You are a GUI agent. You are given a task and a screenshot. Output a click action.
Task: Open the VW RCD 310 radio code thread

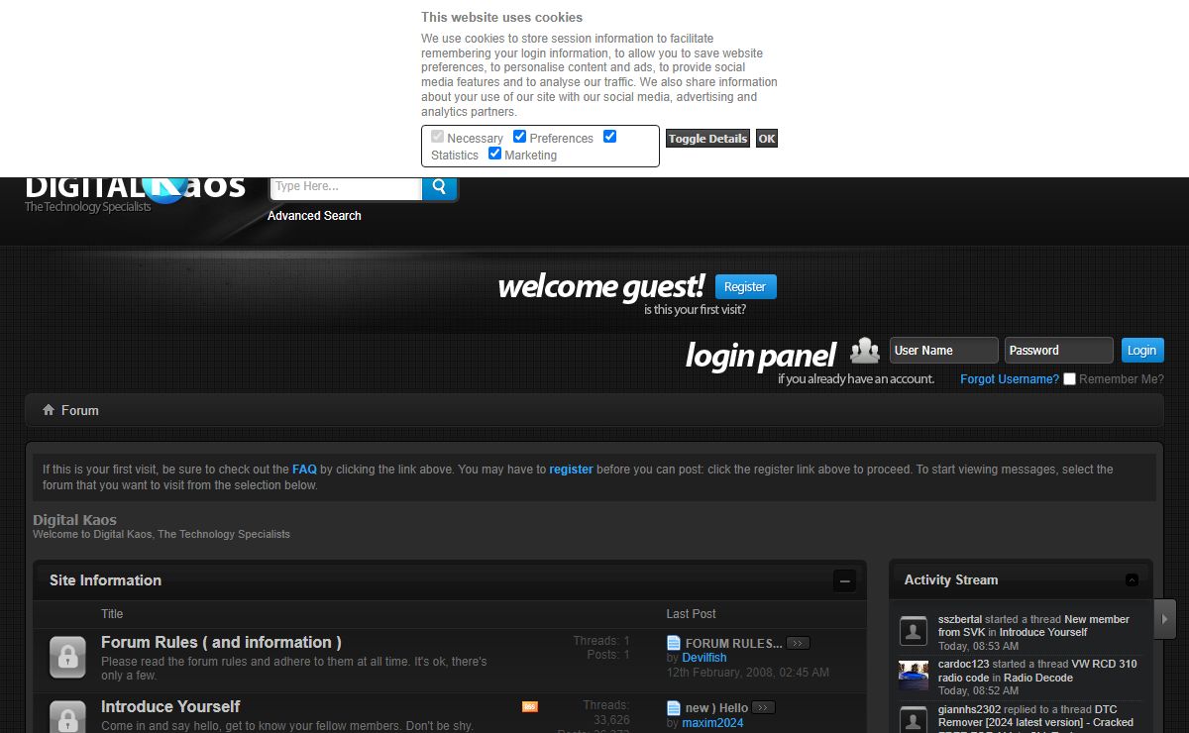1037,671
